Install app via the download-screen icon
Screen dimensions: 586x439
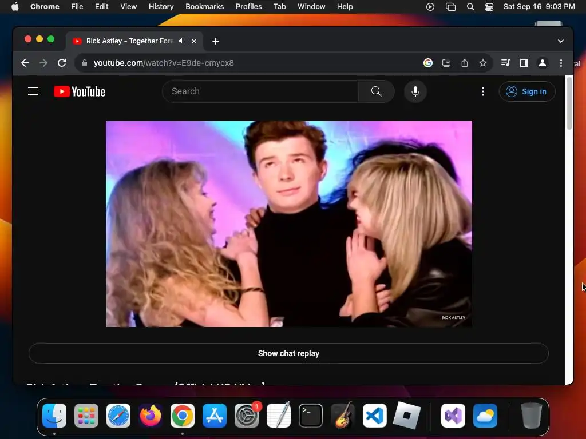click(x=446, y=63)
